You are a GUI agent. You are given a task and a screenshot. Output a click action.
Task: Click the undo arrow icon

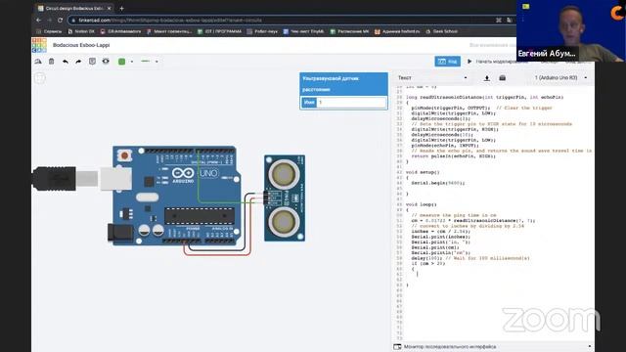pyautogui.click(x=66, y=62)
